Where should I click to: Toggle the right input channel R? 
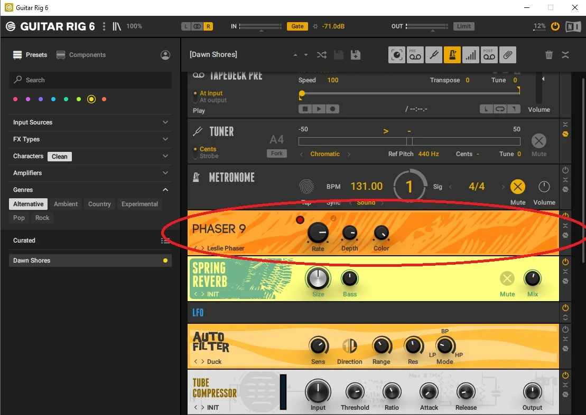[x=208, y=26]
